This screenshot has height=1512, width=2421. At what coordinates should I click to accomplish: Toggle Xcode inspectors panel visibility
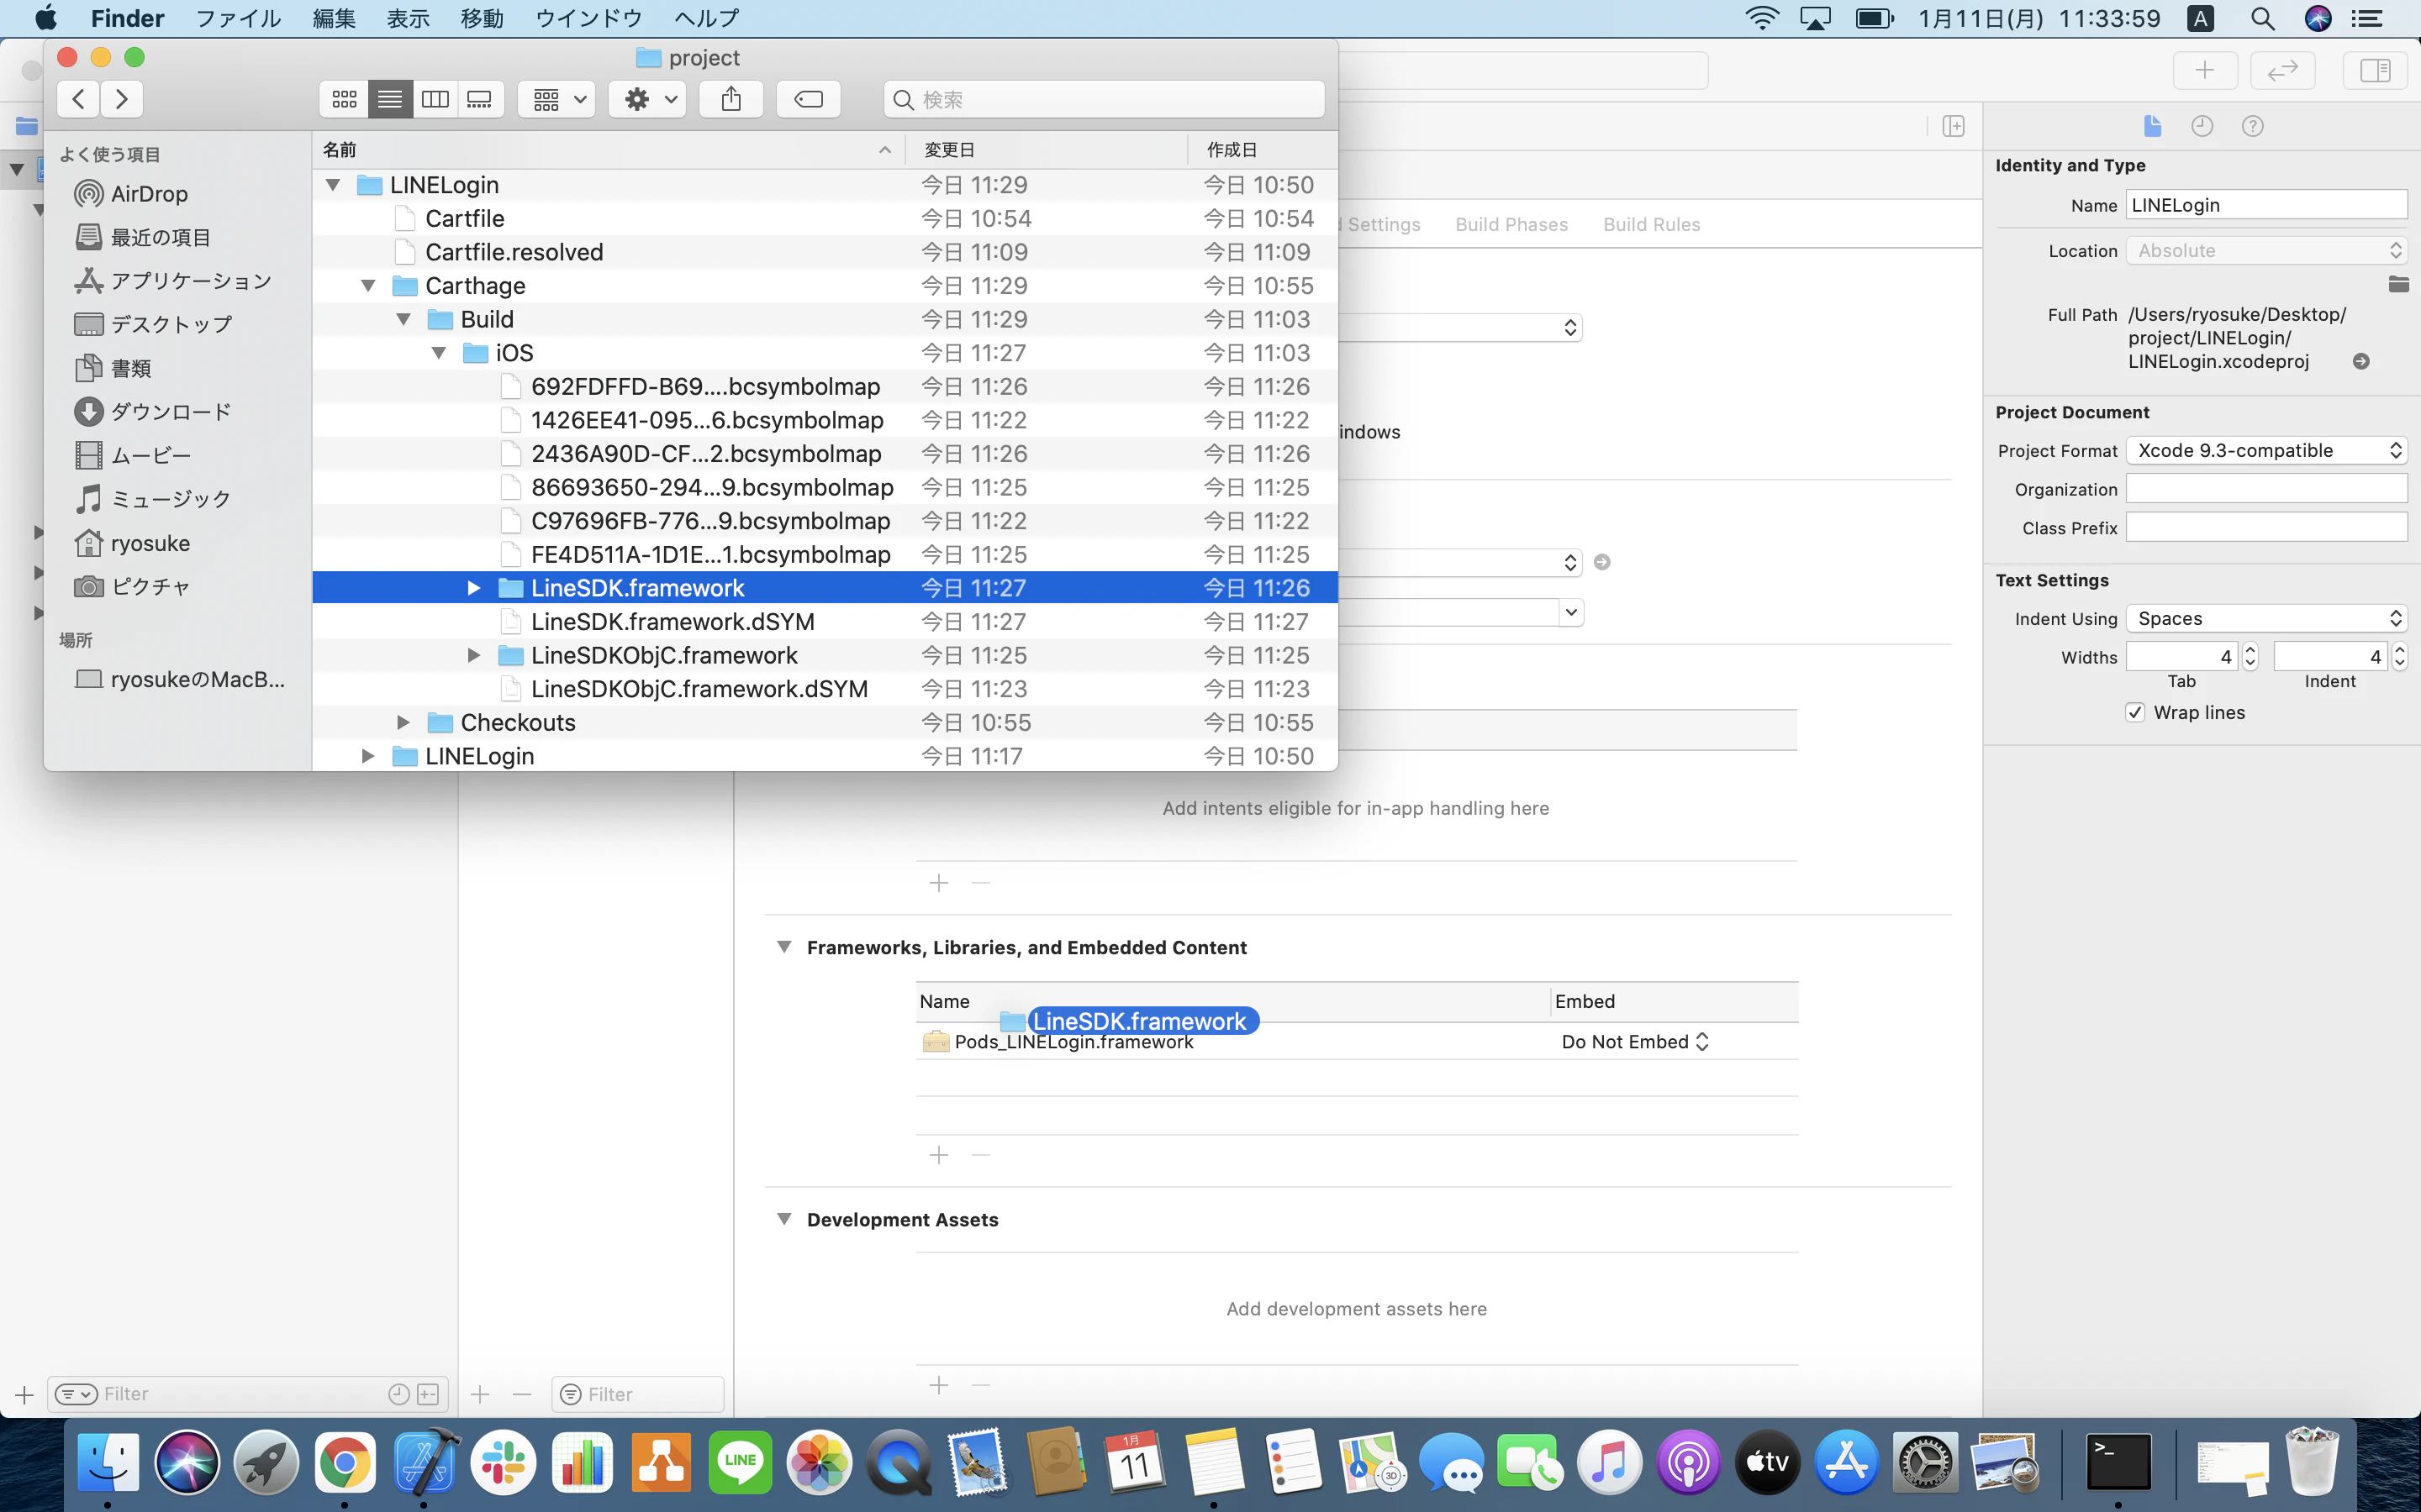click(2374, 70)
